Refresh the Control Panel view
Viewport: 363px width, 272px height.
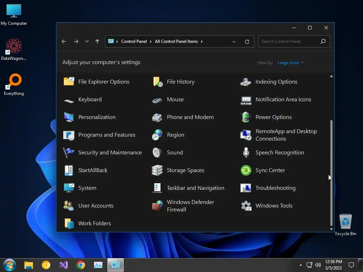247,42
